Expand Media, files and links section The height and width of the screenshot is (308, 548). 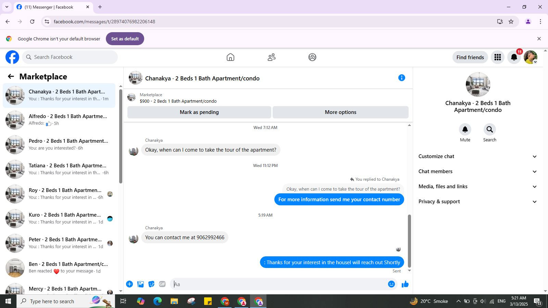click(477, 187)
